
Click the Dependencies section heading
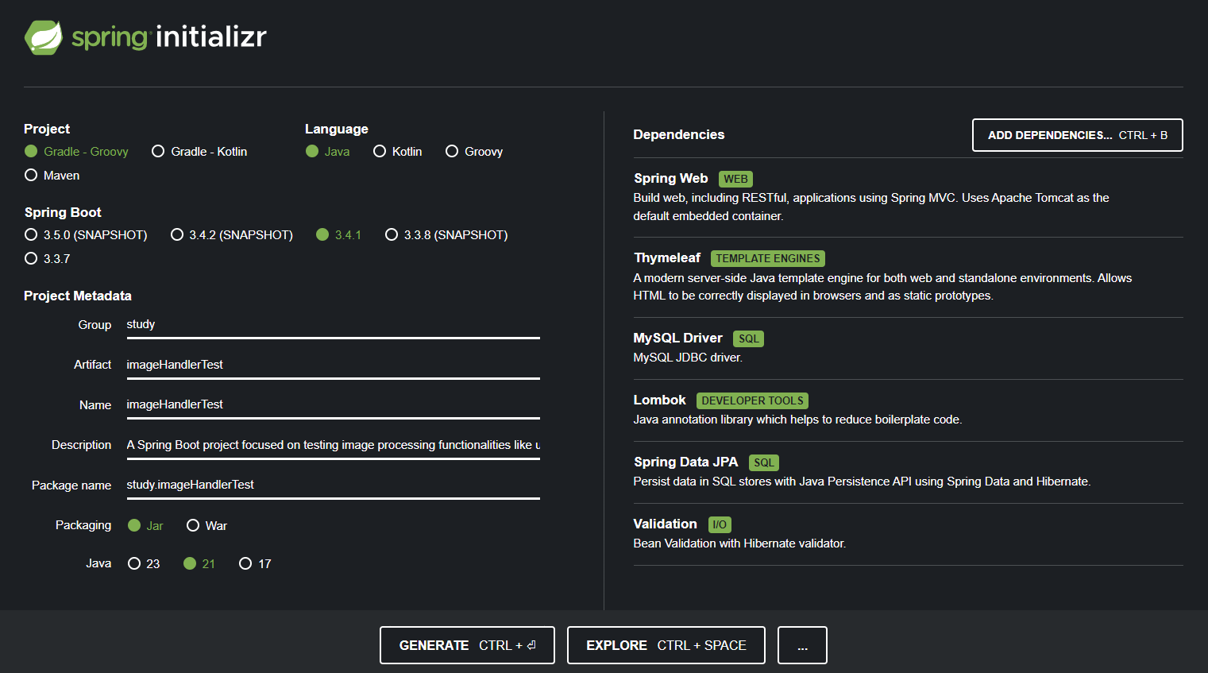tap(679, 134)
